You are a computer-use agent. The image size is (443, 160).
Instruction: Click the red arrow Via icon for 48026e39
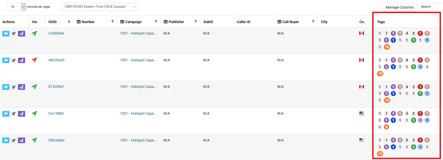coord(35,60)
